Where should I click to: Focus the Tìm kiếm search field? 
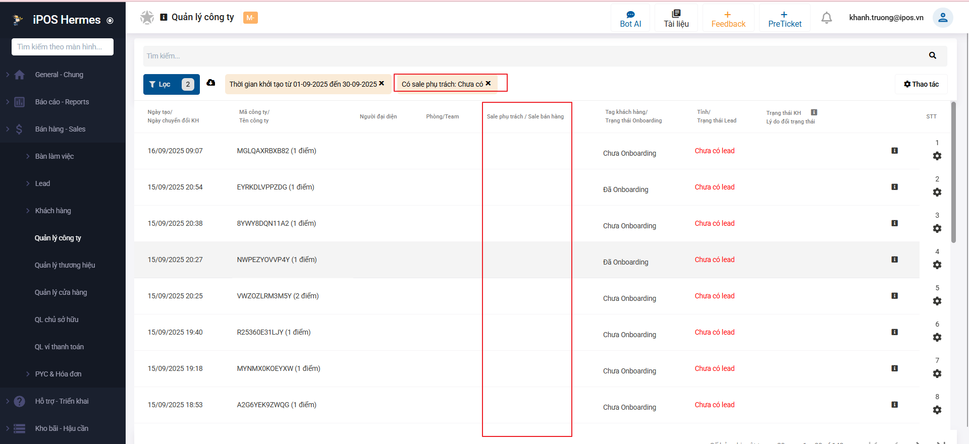click(x=535, y=56)
